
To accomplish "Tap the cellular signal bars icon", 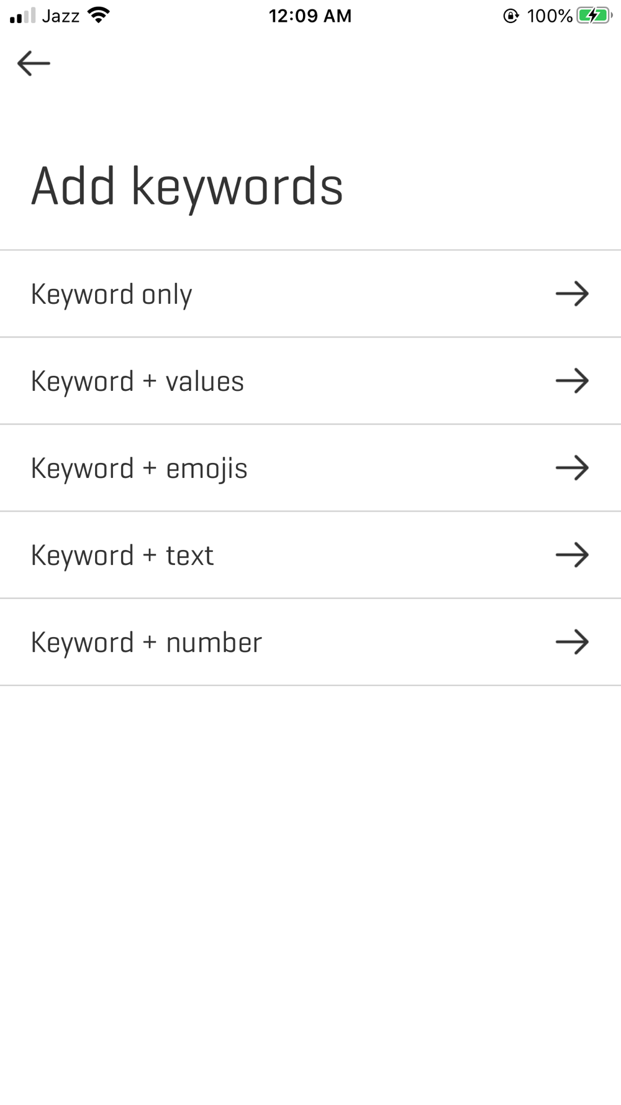I will (x=22, y=16).
